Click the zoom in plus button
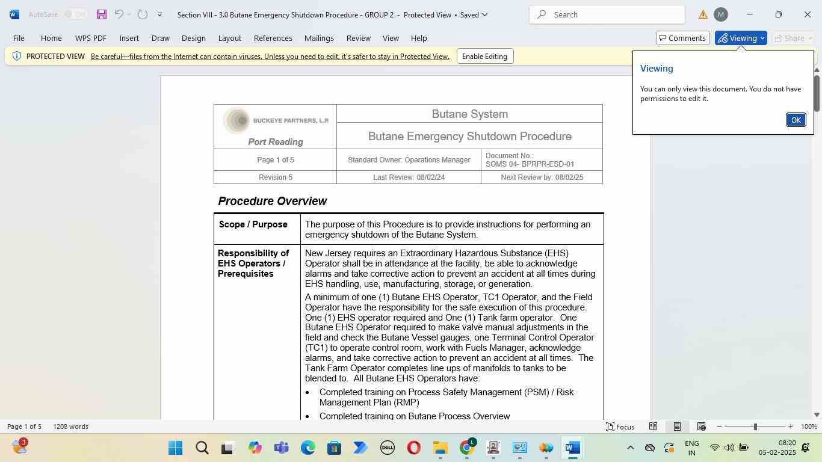The height and width of the screenshot is (462, 822). tap(790, 427)
